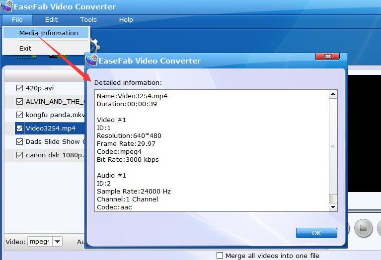Click the Video #1 heading line
This screenshot has height=260, width=381.
(x=111, y=120)
